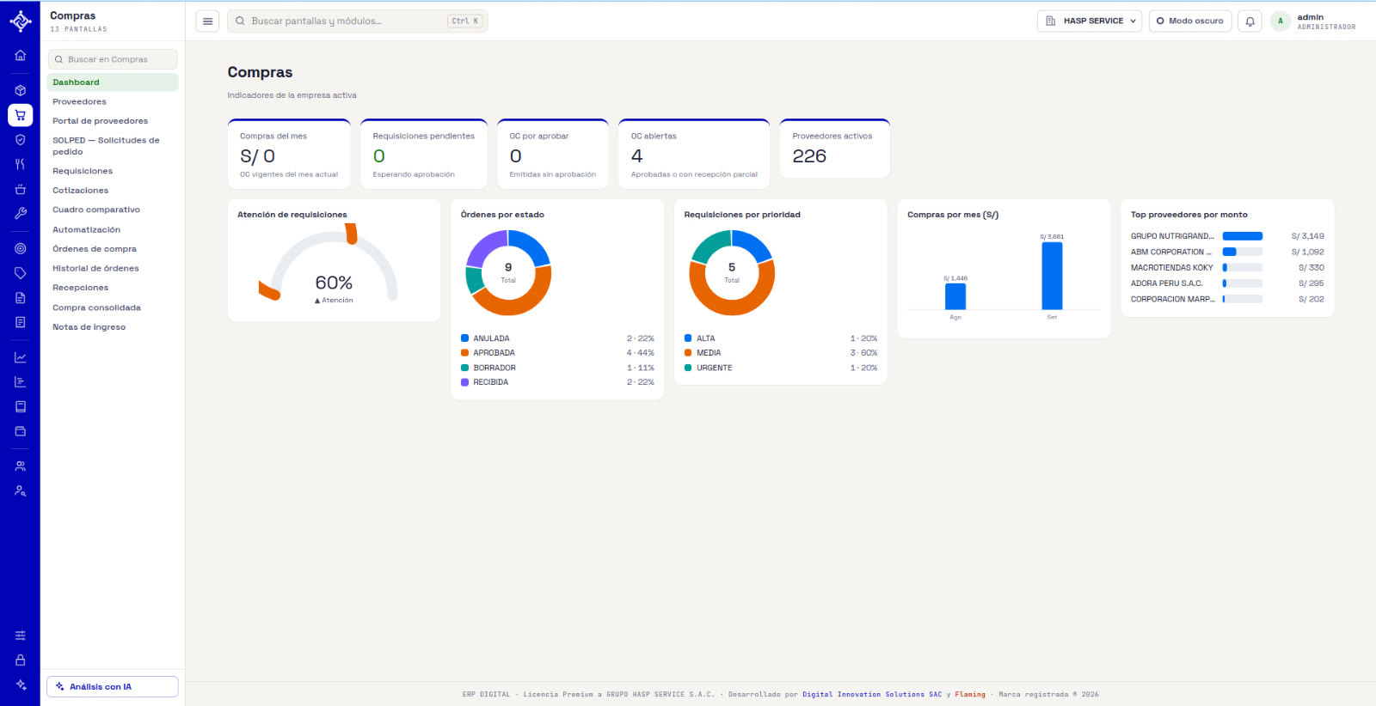Click the Análisis con IA button

click(x=113, y=686)
